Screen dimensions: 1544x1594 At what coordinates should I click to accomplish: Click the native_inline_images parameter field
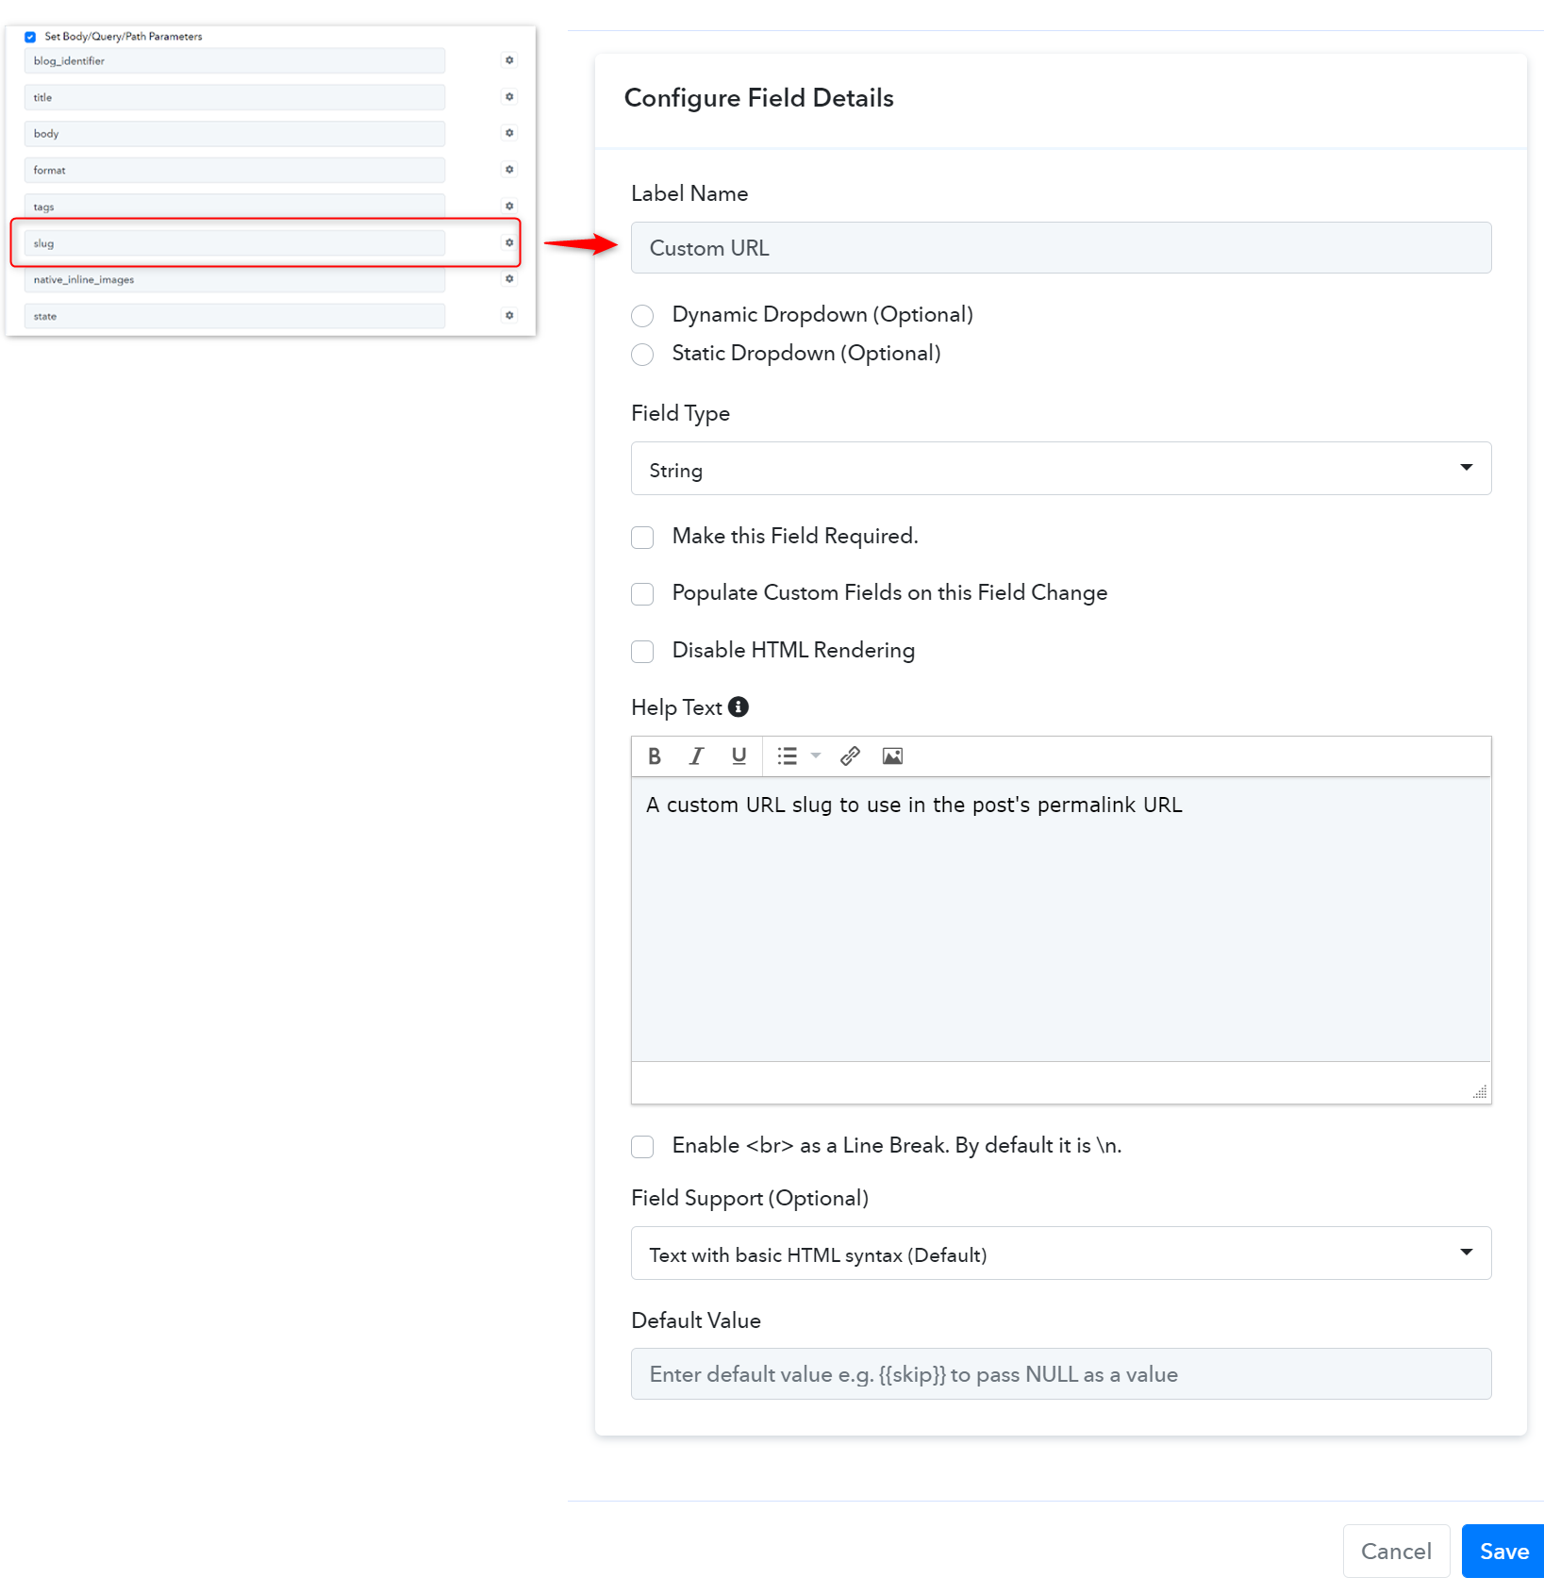point(235,279)
